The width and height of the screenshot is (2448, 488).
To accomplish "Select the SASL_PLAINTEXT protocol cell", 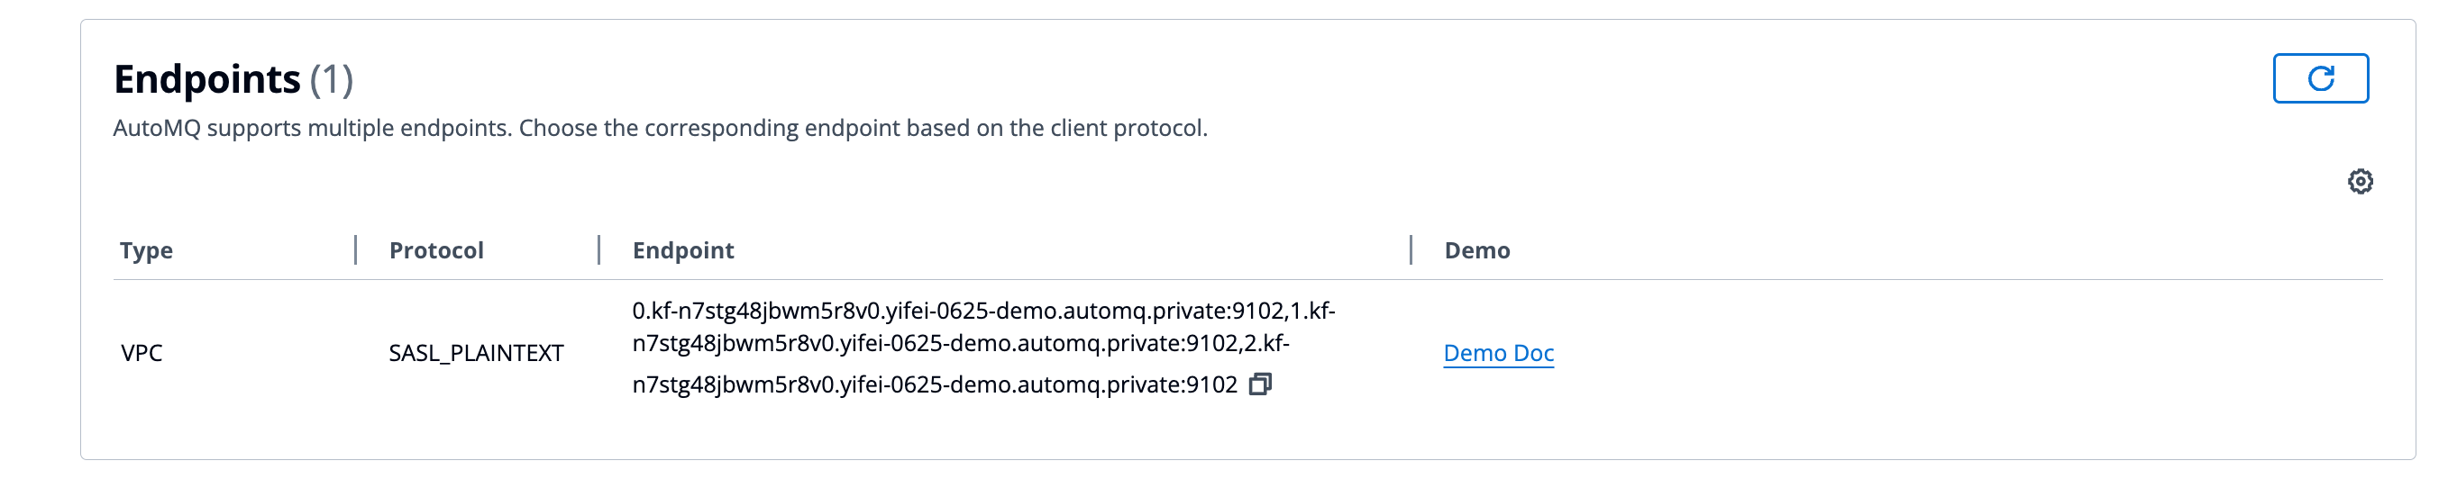I will click(476, 353).
